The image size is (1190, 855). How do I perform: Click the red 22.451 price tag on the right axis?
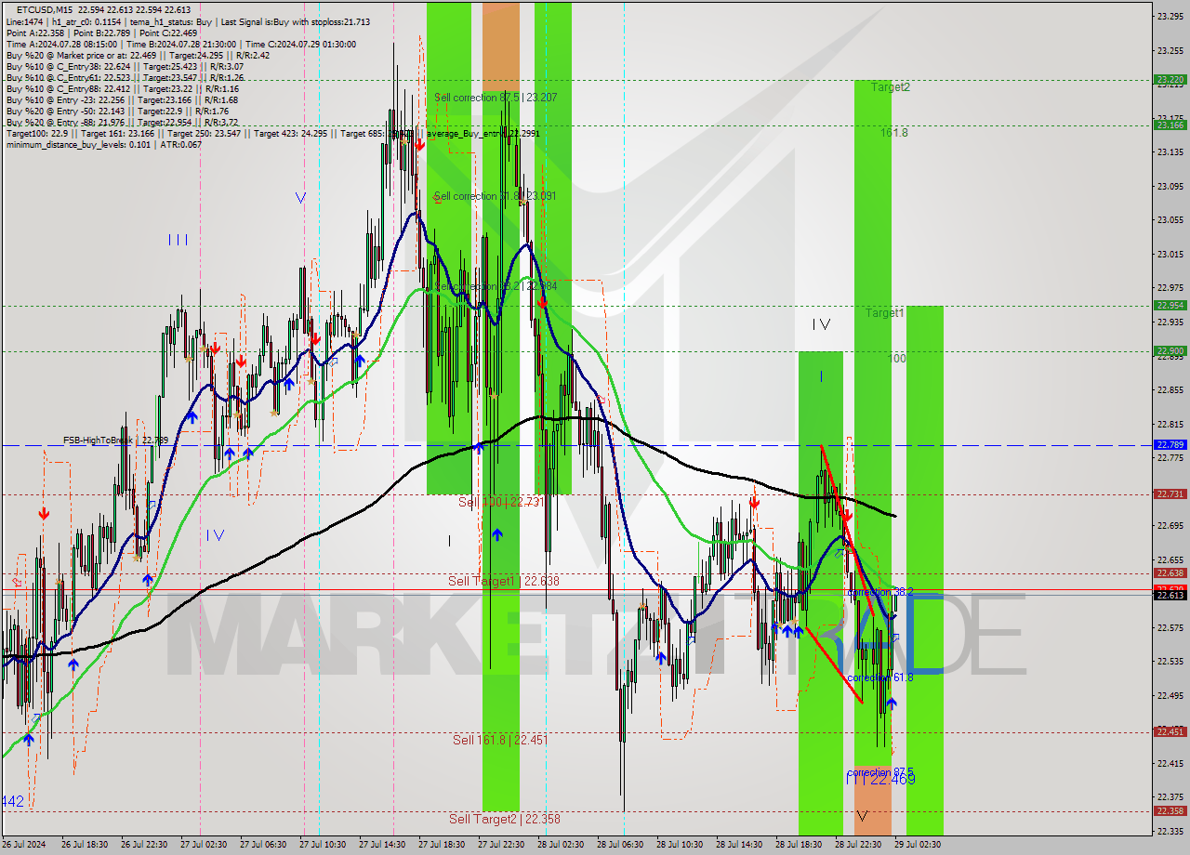(x=1170, y=731)
